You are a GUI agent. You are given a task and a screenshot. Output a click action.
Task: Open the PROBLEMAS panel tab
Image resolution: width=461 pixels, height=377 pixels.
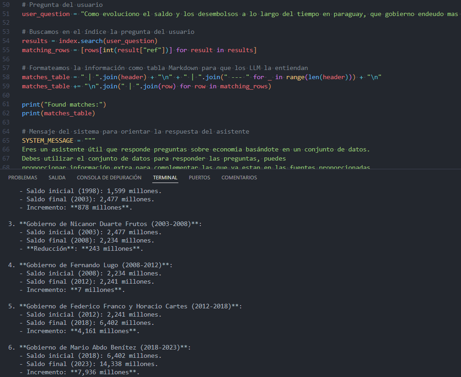coord(23,178)
